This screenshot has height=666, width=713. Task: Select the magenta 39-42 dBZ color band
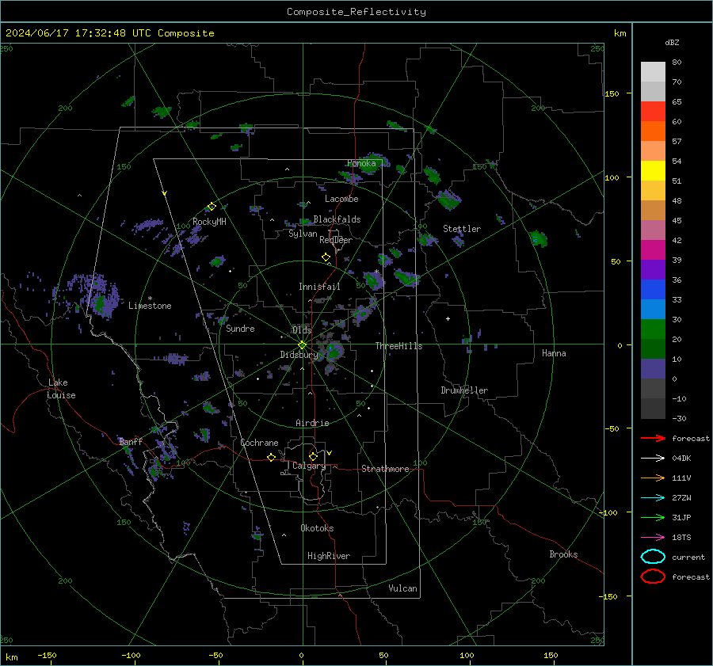coord(653,250)
